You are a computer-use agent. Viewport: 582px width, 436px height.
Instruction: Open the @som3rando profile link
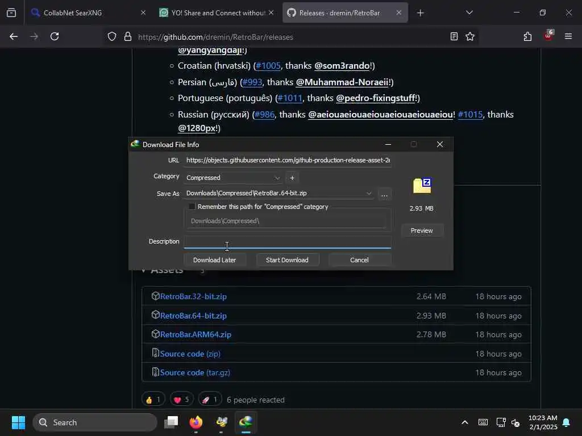tap(342, 66)
